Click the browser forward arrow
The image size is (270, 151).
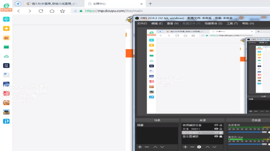(x=30, y=11)
